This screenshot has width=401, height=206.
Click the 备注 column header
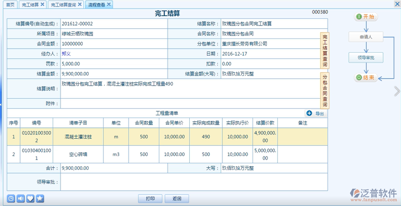pos(303,123)
